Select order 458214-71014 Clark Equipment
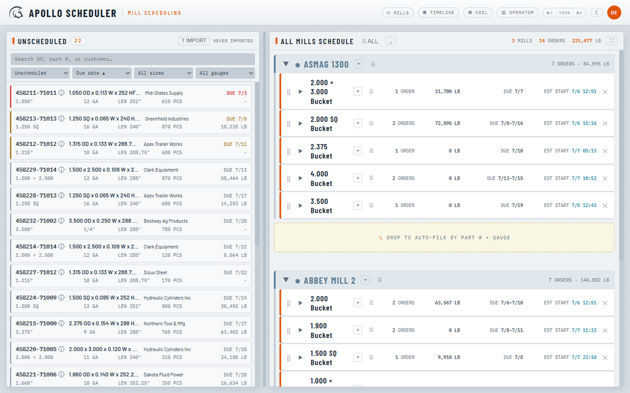630x393 pixels. 131,251
